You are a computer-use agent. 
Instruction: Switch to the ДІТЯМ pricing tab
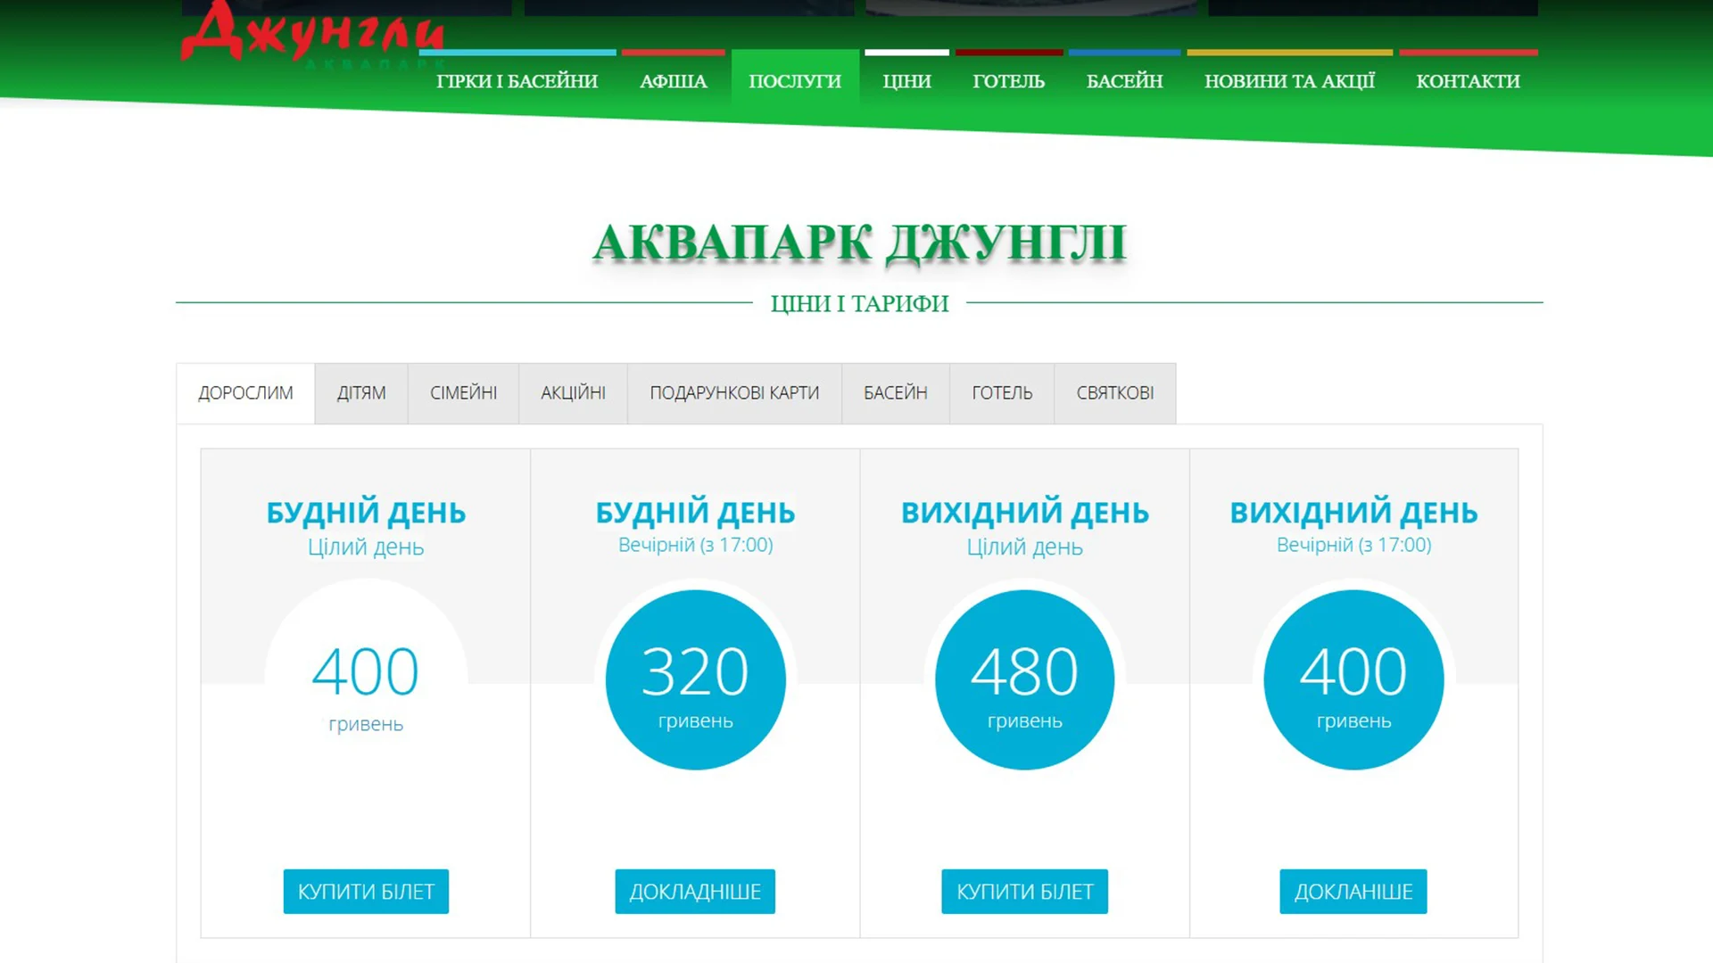[x=360, y=392]
